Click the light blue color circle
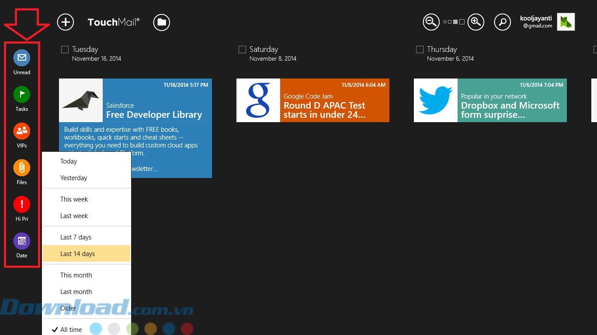 pyautogui.click(x=96, y=329)
